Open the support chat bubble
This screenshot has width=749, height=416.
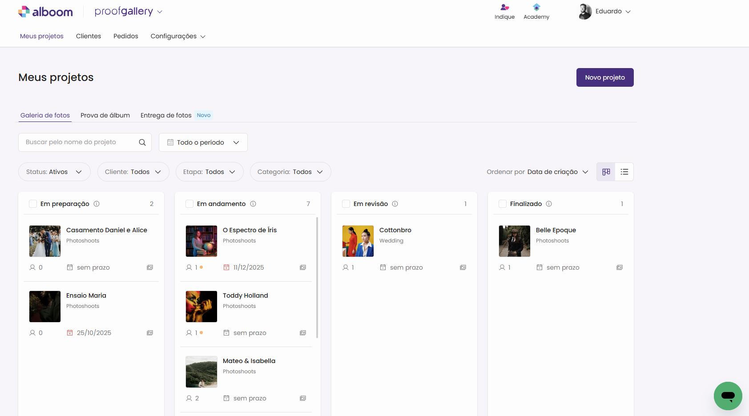[x=728, y=396]
